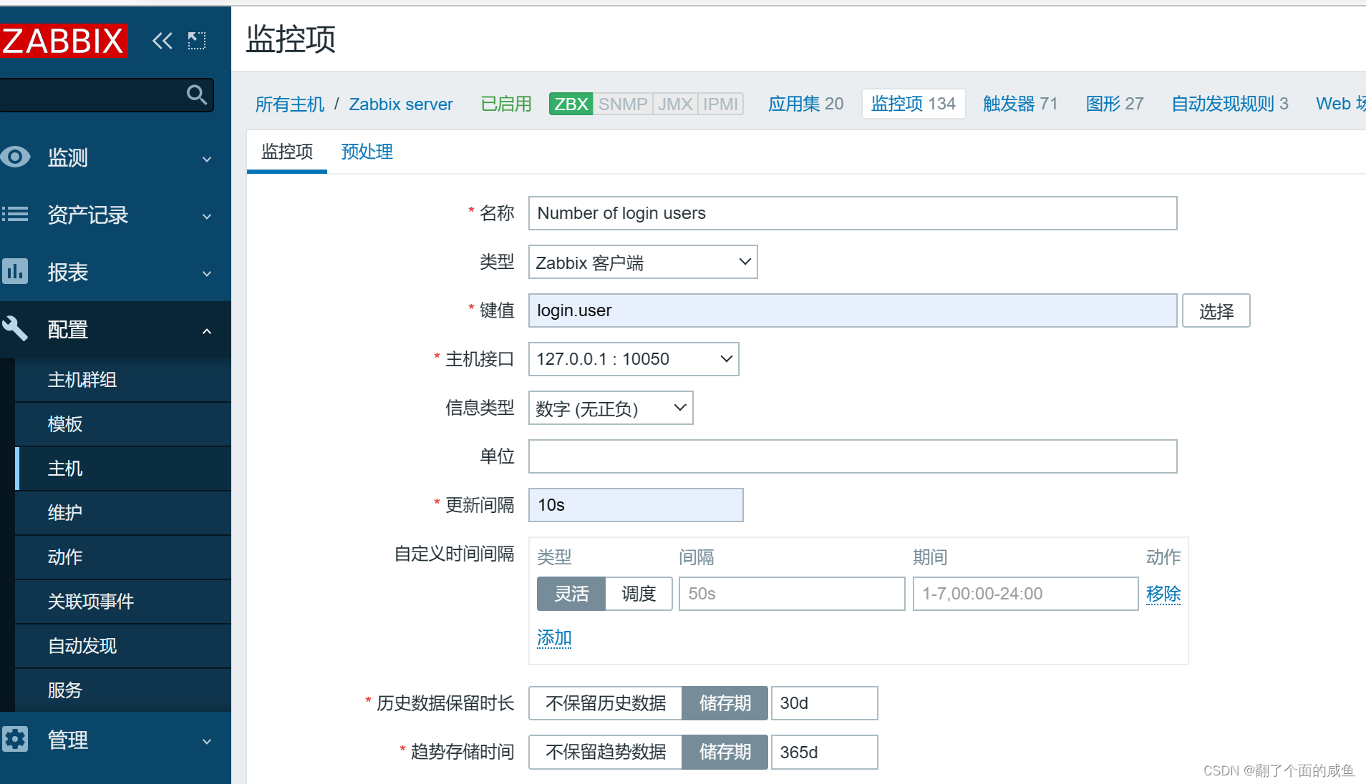Open the 主机接口 dropdown
Viewport: 1366px width, 784px height.
coord(634,359)
